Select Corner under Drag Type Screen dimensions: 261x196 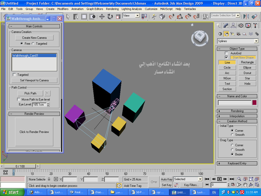point(232,145)
